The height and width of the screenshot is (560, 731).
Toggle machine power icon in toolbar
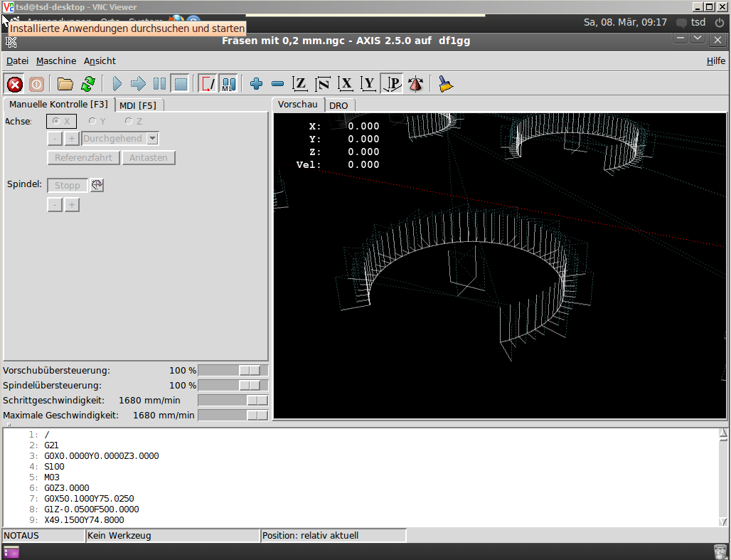click(36, 85)
